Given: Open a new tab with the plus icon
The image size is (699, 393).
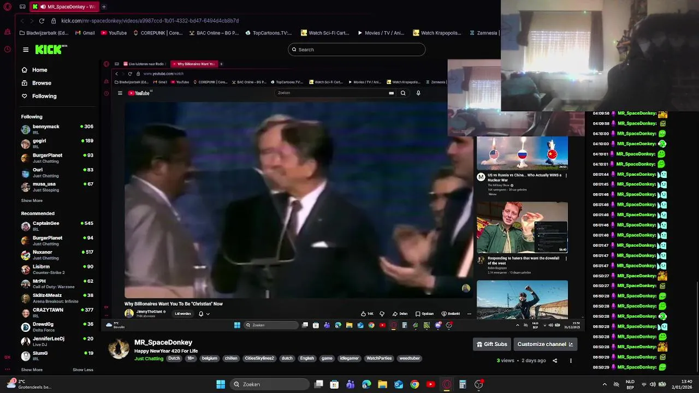Looking at the screenshot, I should point(104,7).
